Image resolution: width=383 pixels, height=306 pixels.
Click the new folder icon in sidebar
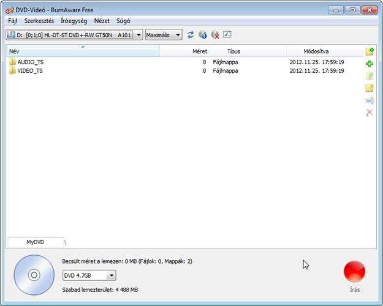[370, 88]
